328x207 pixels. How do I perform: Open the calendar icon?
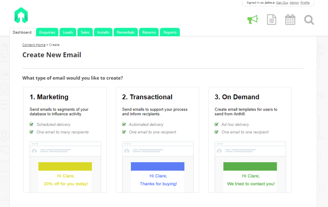pyautogui.click(x=290, y=20)
